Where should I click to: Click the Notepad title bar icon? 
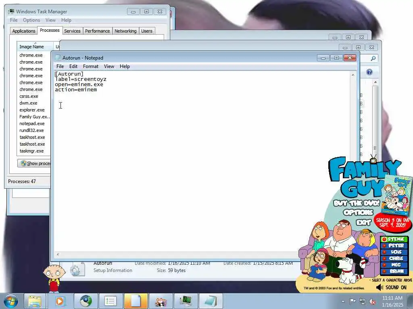[58, 58]
